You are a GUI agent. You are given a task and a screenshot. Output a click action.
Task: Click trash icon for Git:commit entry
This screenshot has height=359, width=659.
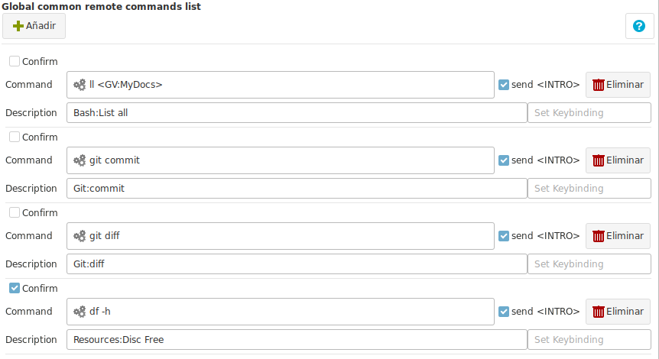[x=598, y=160]
